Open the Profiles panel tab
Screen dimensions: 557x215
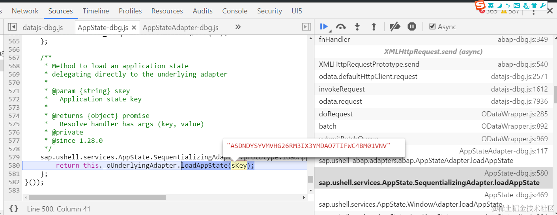pyautogui.click(x=131, y=11)
